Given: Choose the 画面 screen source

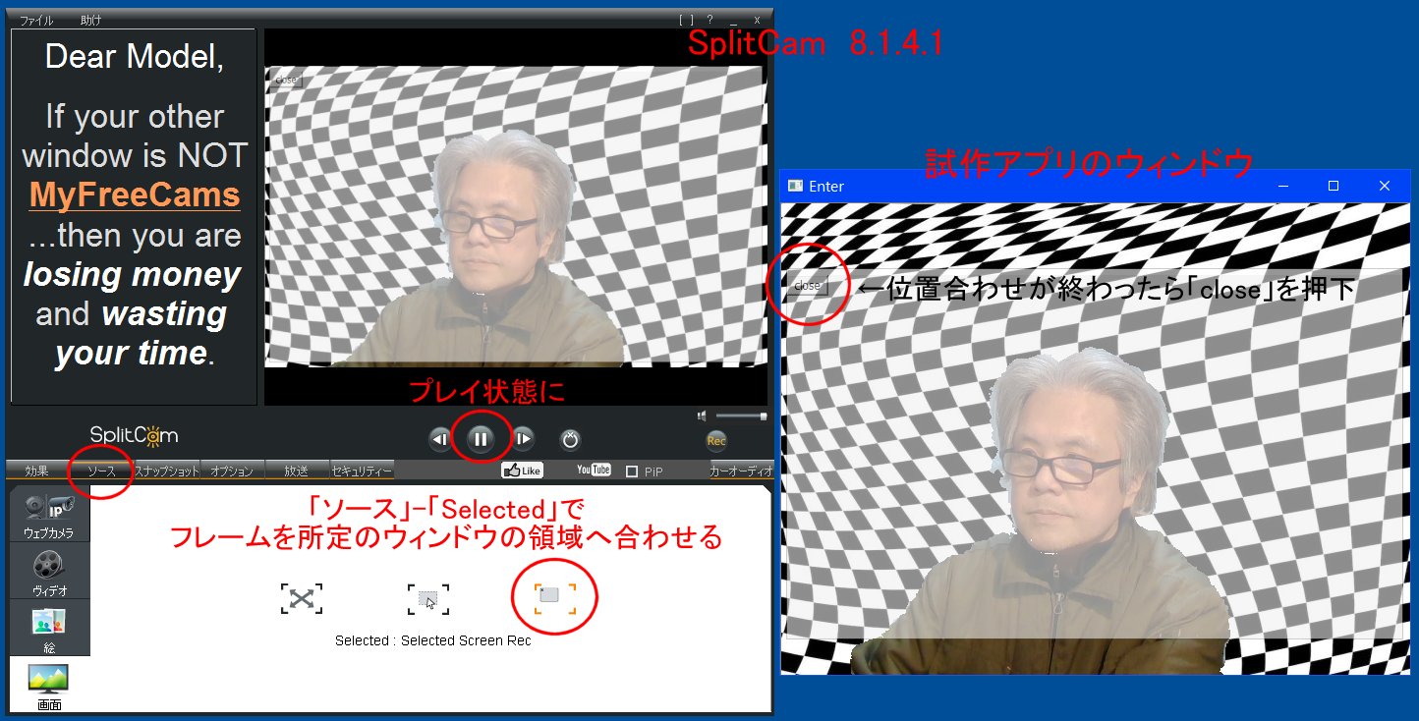Looking at the screenshot, I should click(49, 686).
